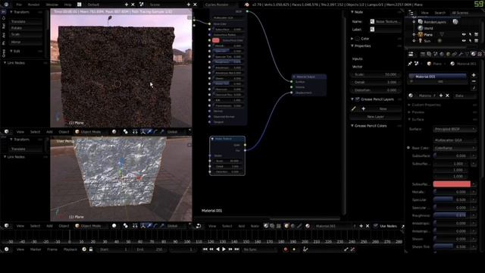Toggle the timeline lock icon

tap(91, 249)
